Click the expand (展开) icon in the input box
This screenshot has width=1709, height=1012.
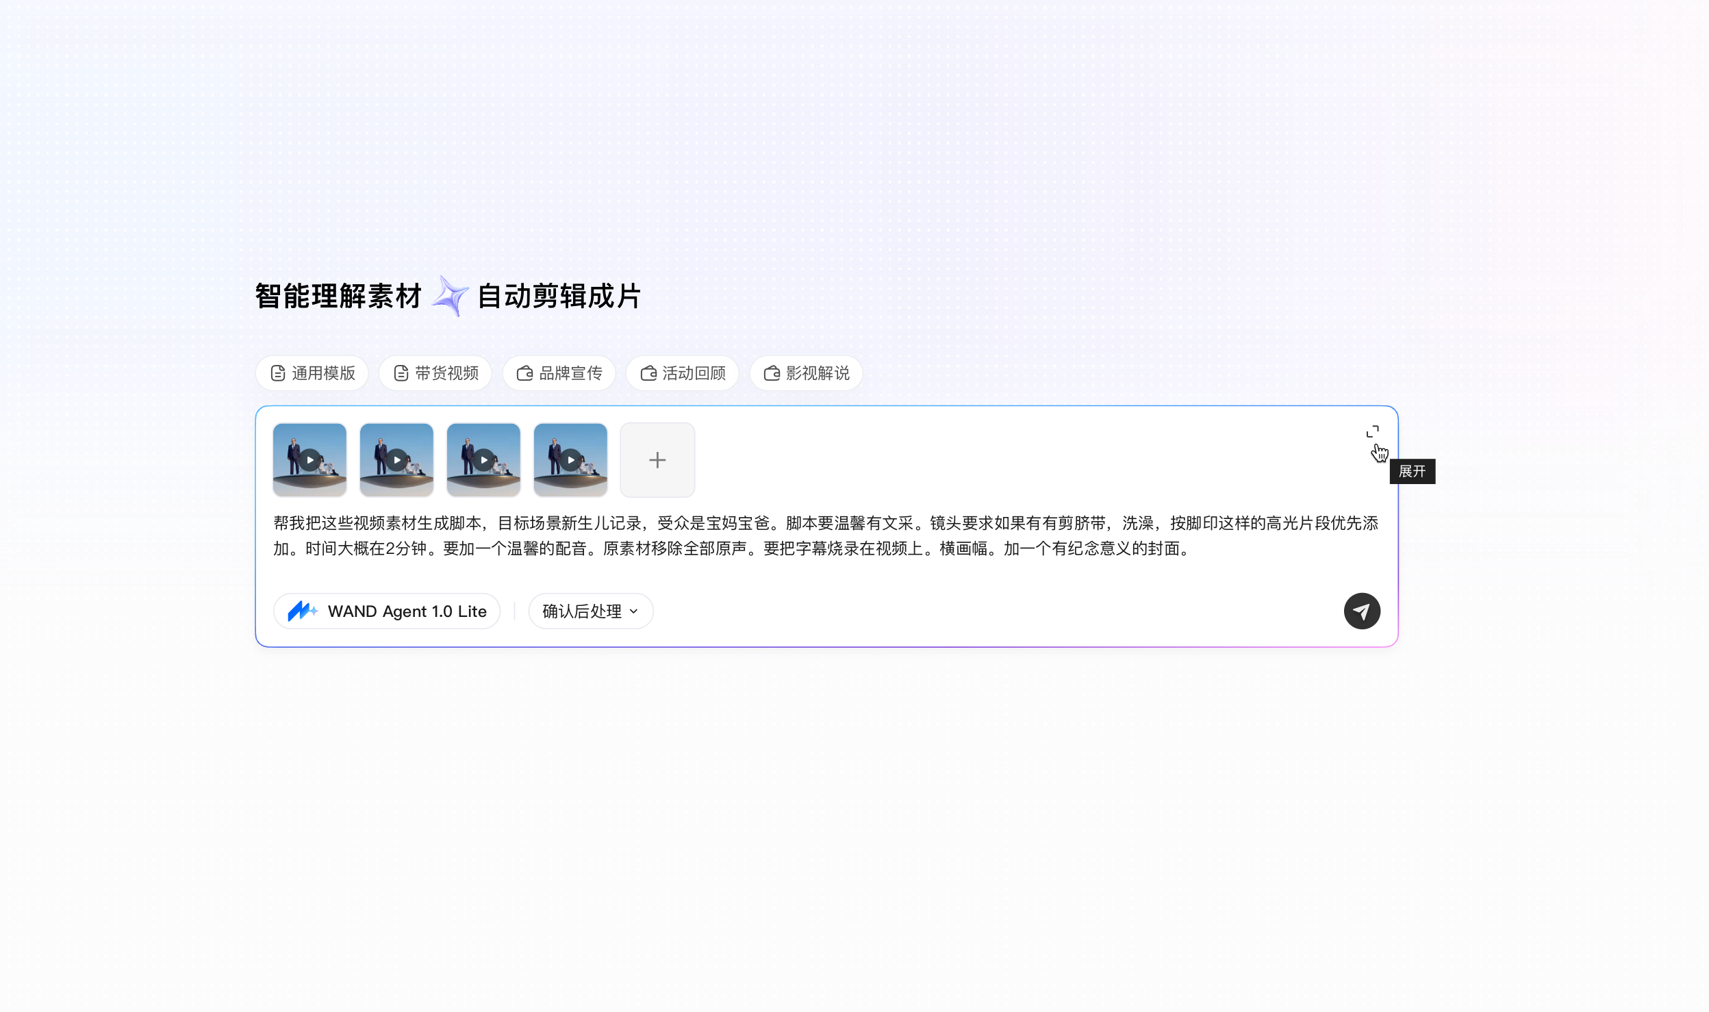(1372, 431)
